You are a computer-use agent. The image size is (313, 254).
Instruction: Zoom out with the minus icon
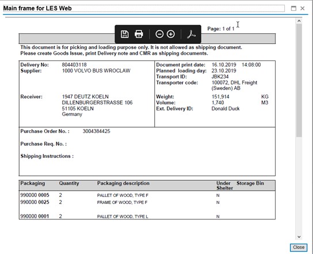tap(159, 34)
